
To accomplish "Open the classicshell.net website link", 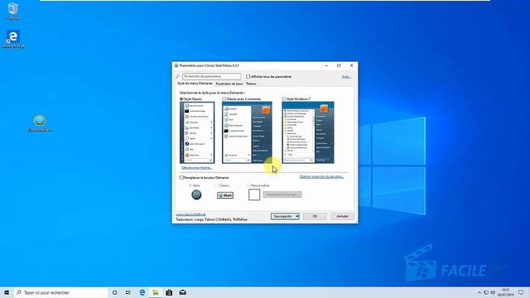I will [x=190, y=214].
